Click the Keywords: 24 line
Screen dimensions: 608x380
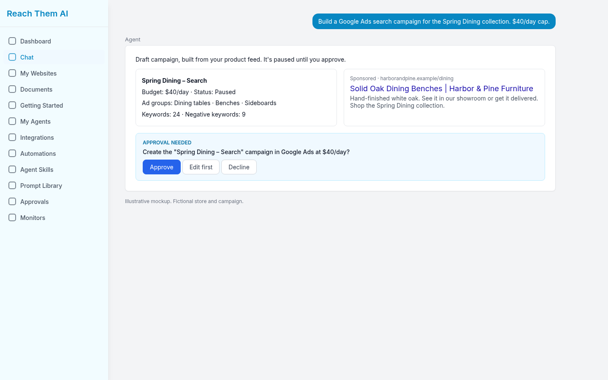[194, 114]
